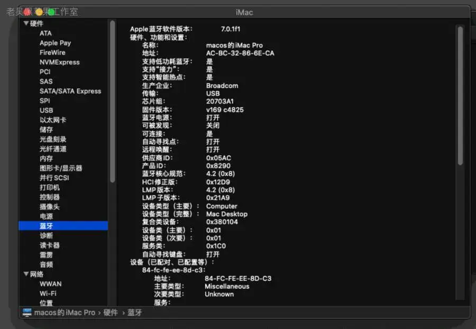Select 内存 memory entry

(46, 158)
